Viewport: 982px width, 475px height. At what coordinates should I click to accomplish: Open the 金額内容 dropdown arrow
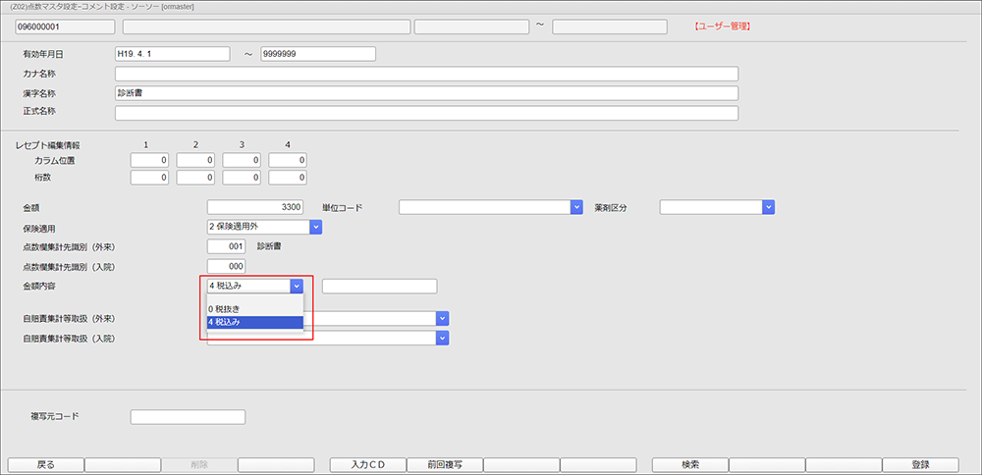coord(297,287)
